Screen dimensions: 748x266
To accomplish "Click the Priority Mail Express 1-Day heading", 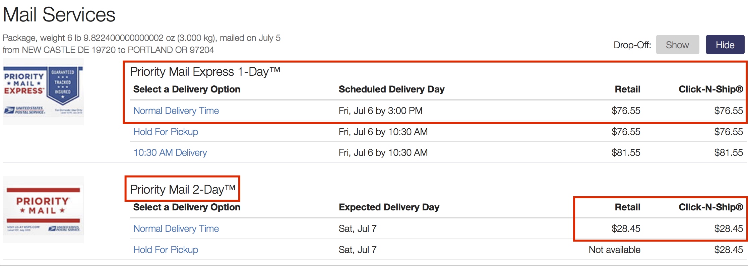I will coord(205,72).
